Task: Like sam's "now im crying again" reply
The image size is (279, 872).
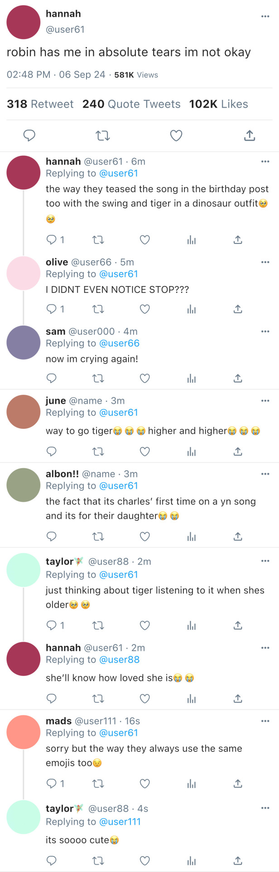Action: (144, 378)
